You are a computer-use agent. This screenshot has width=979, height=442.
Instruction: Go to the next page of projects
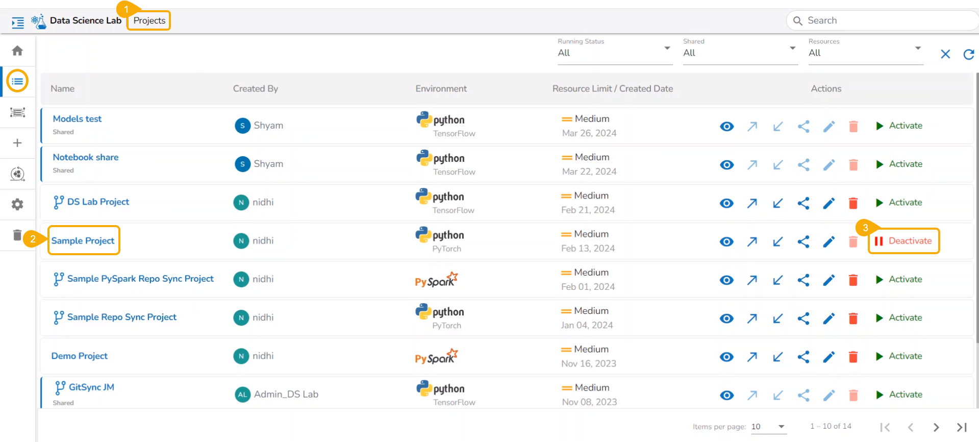coord(936,427)
